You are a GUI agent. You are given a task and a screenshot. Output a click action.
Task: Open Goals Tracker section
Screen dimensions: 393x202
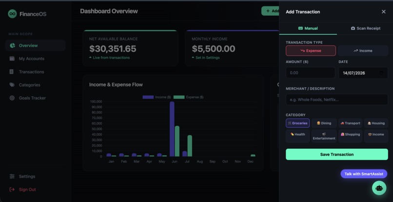tap(35, 98)
